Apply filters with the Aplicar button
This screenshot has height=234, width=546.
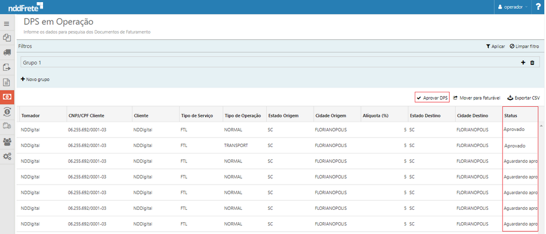click(495, 47)
